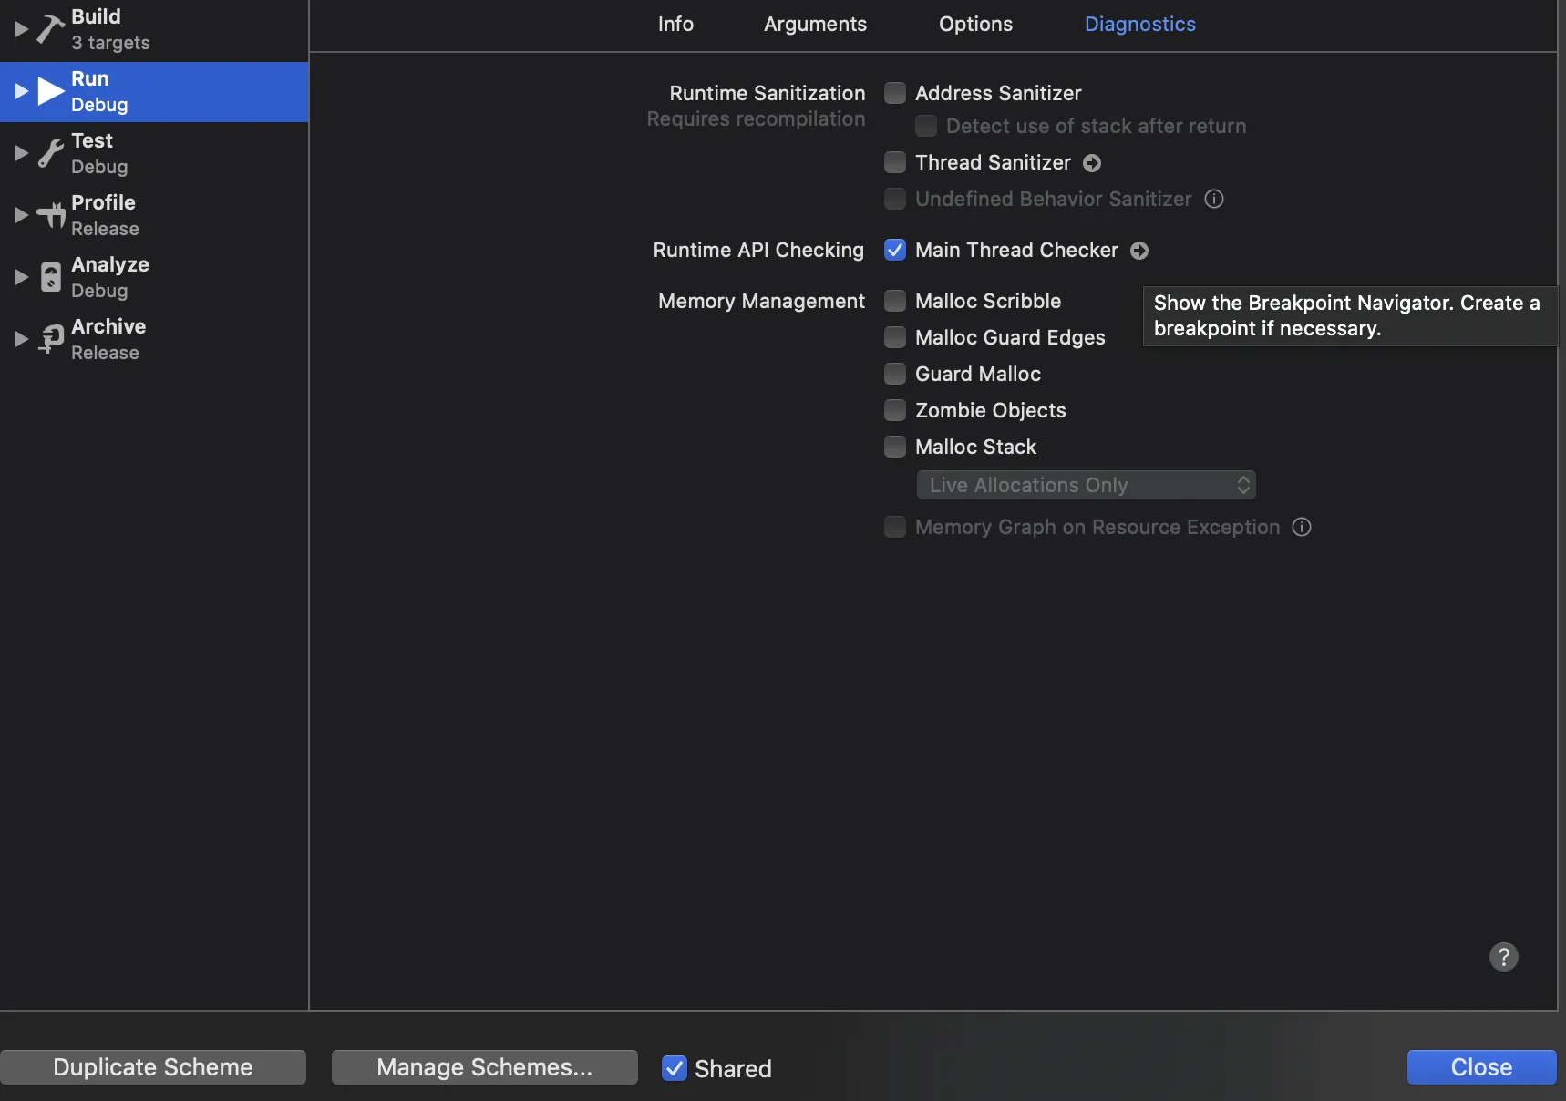Click the arrow icon beside Main Thread Checker

tap(1139, 251)
